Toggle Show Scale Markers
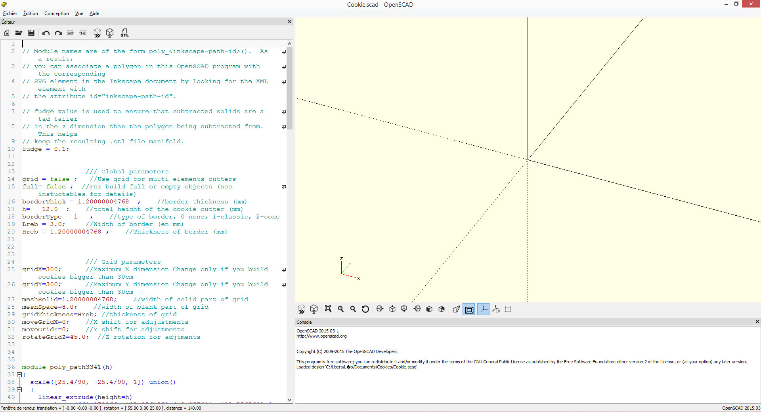The width and height of the screenshot is (761, 412). pyautogui.click(x=496, y=309)
